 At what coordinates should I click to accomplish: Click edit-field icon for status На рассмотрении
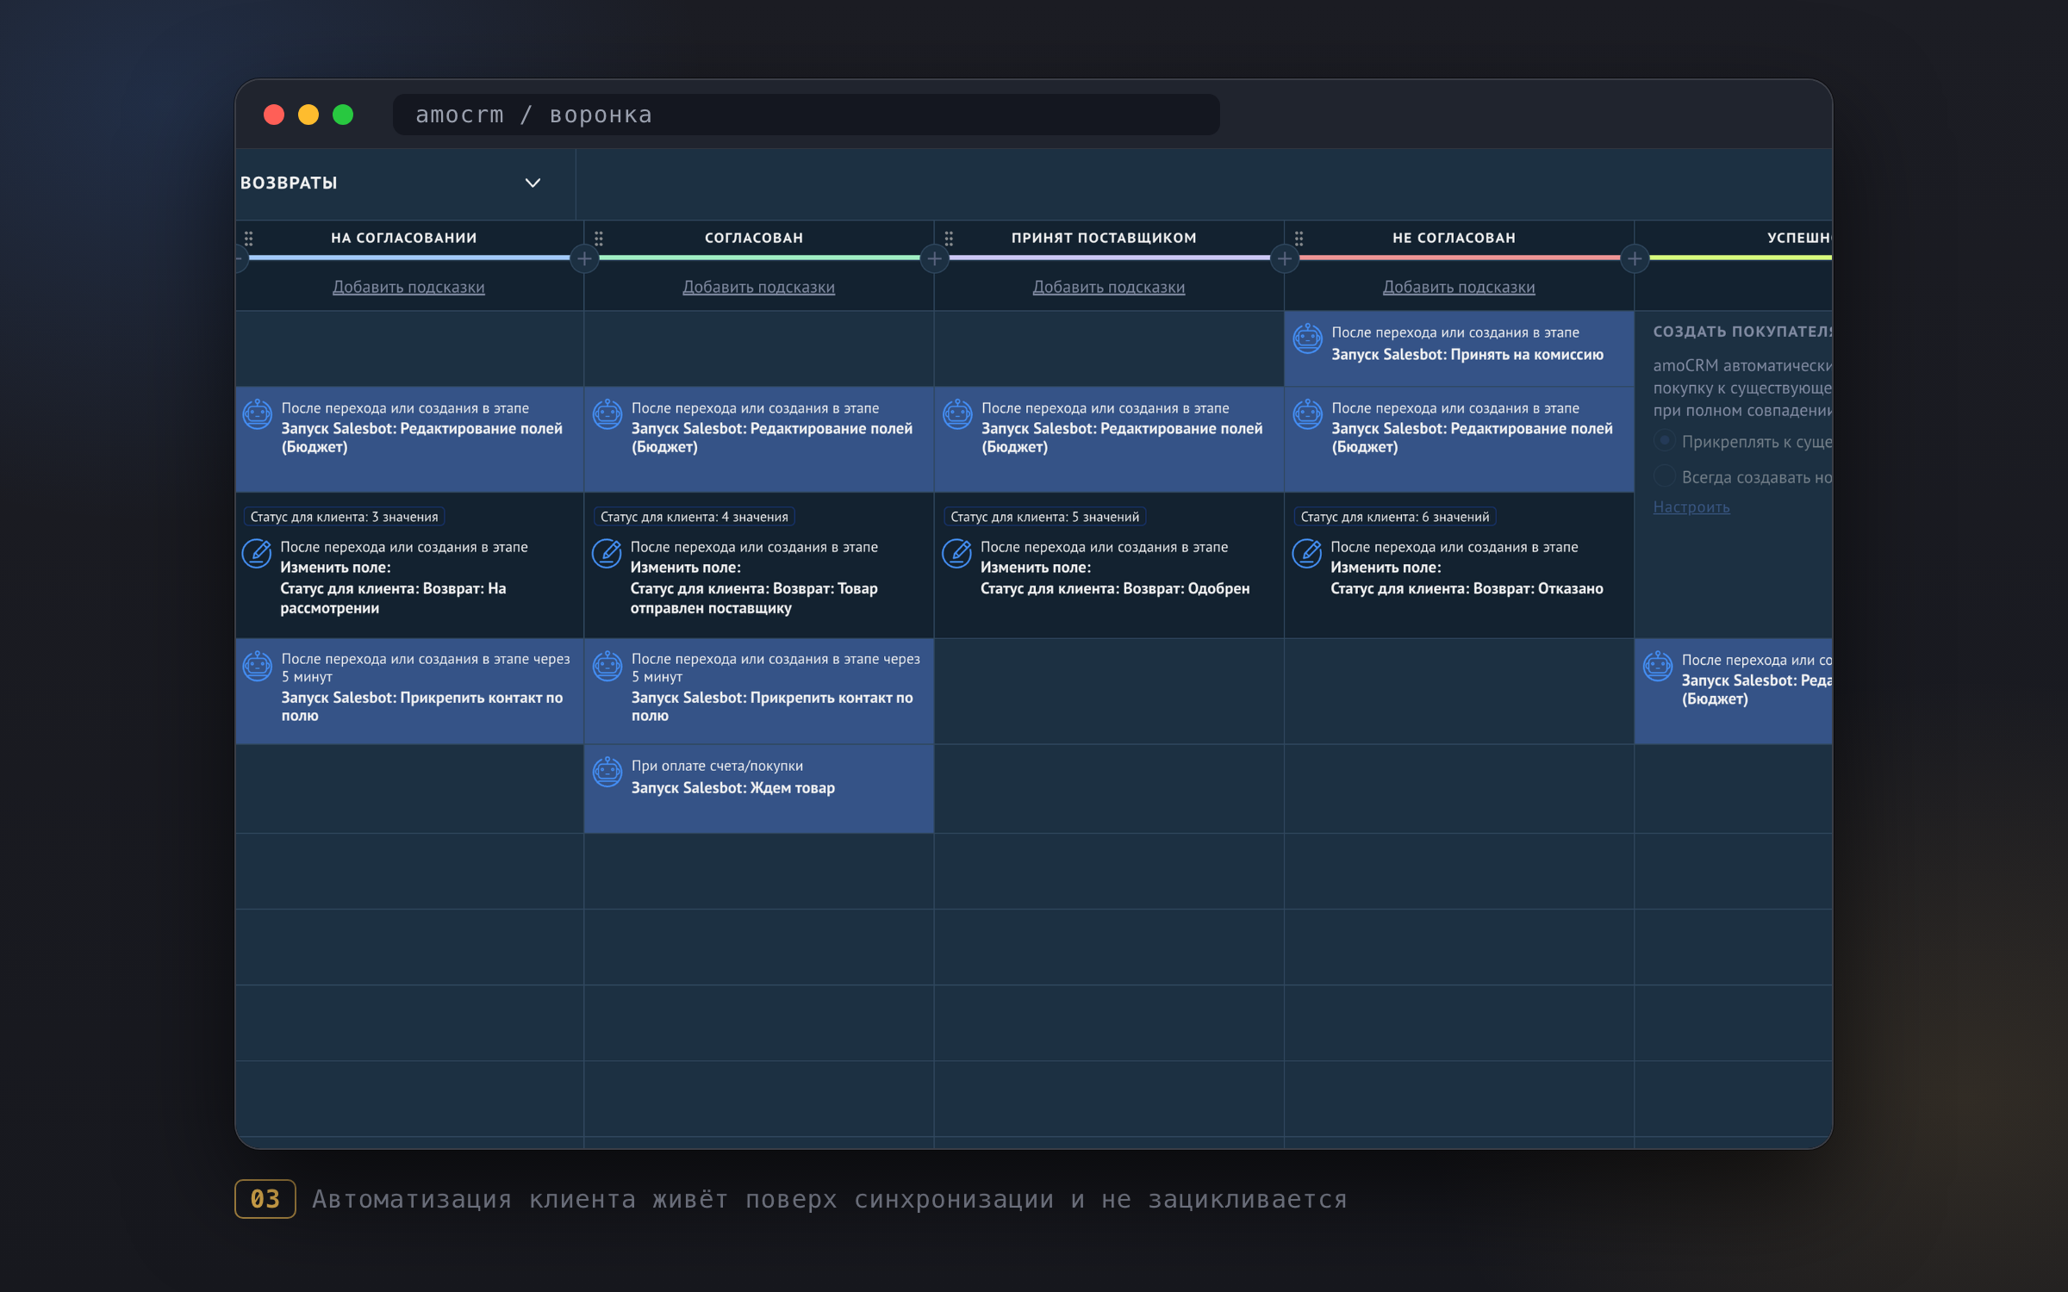(x=257, y=553)
